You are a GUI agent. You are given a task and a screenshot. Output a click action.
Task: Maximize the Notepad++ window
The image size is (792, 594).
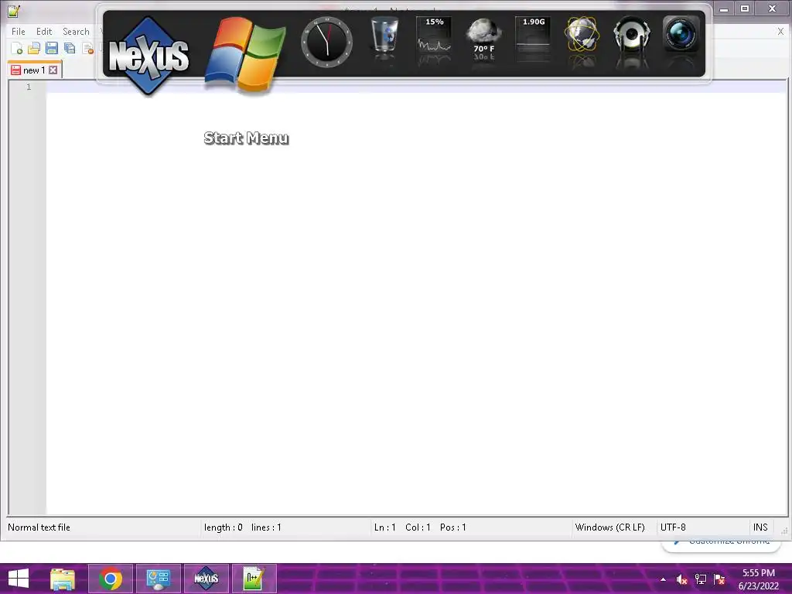click(745, 8)
